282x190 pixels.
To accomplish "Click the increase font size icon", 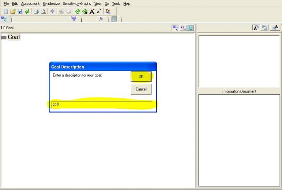I will [x=92, y=11].
